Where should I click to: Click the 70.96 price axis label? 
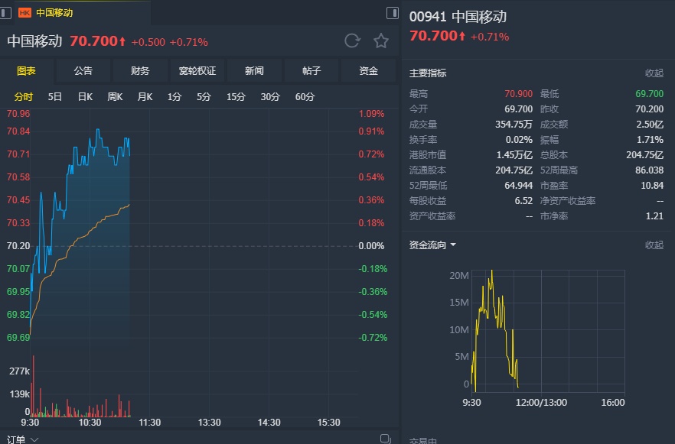(x=18, y=114)
